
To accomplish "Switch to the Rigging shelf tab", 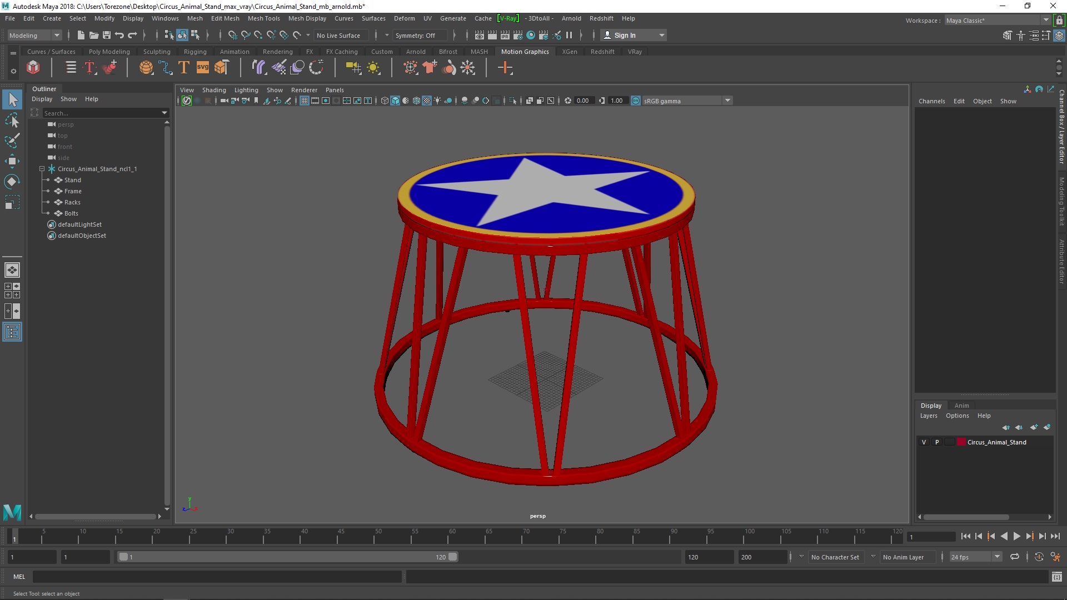I will tap(195, 52).
